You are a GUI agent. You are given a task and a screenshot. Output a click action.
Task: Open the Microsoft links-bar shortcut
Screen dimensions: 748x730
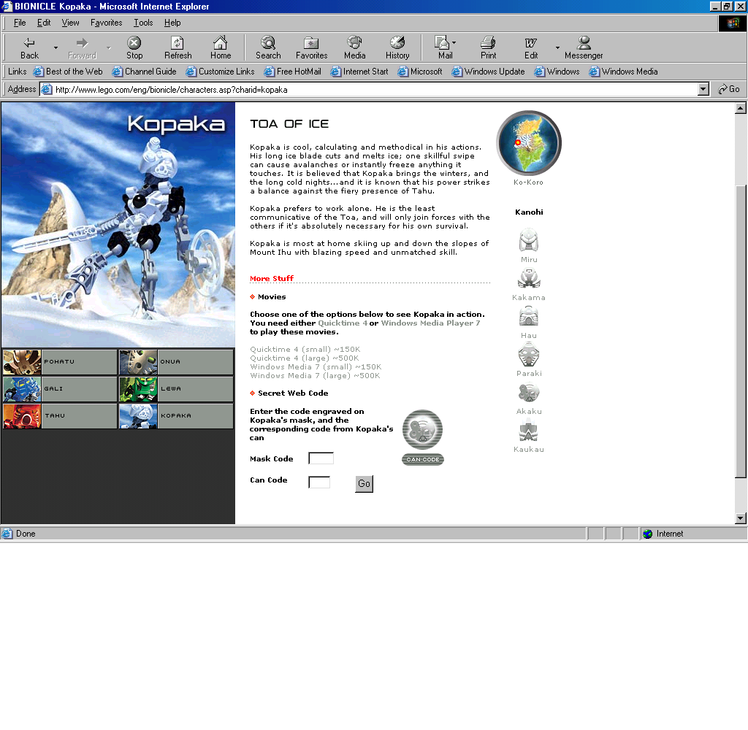[420, 72]
